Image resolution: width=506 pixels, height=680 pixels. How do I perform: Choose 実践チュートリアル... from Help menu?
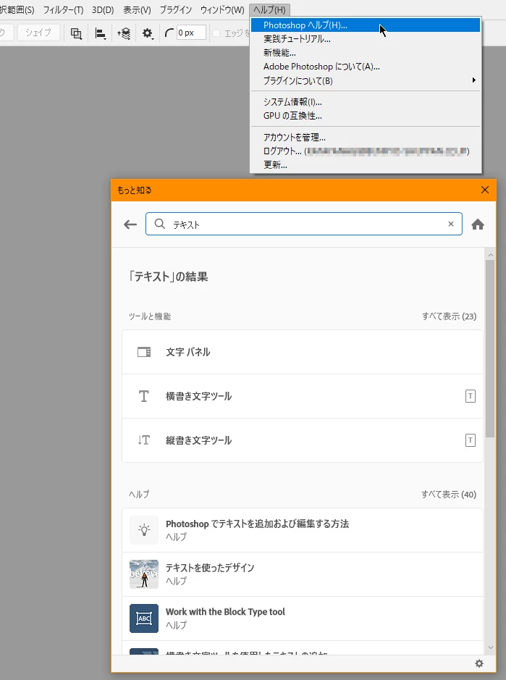(x=366, y=39)
